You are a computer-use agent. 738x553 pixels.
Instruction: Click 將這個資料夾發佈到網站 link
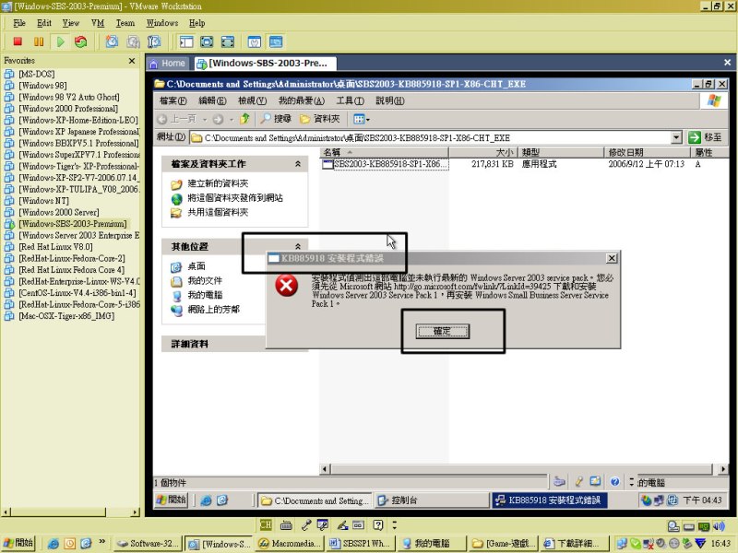click(x=235, y=198)
